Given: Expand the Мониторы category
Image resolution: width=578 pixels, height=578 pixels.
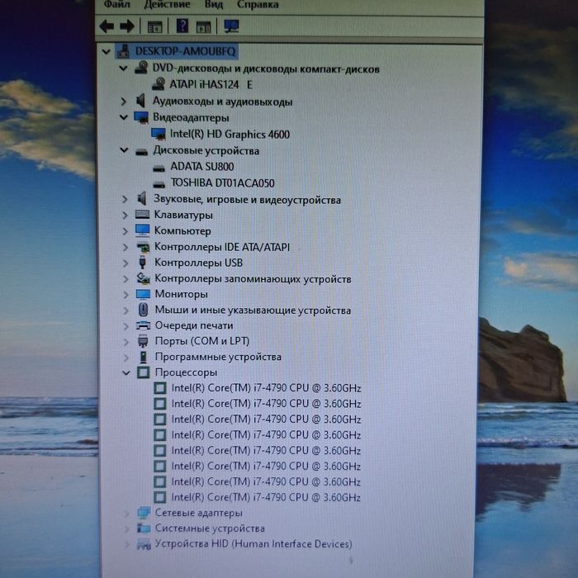Looking at the screenshot, I should (126, 295).
